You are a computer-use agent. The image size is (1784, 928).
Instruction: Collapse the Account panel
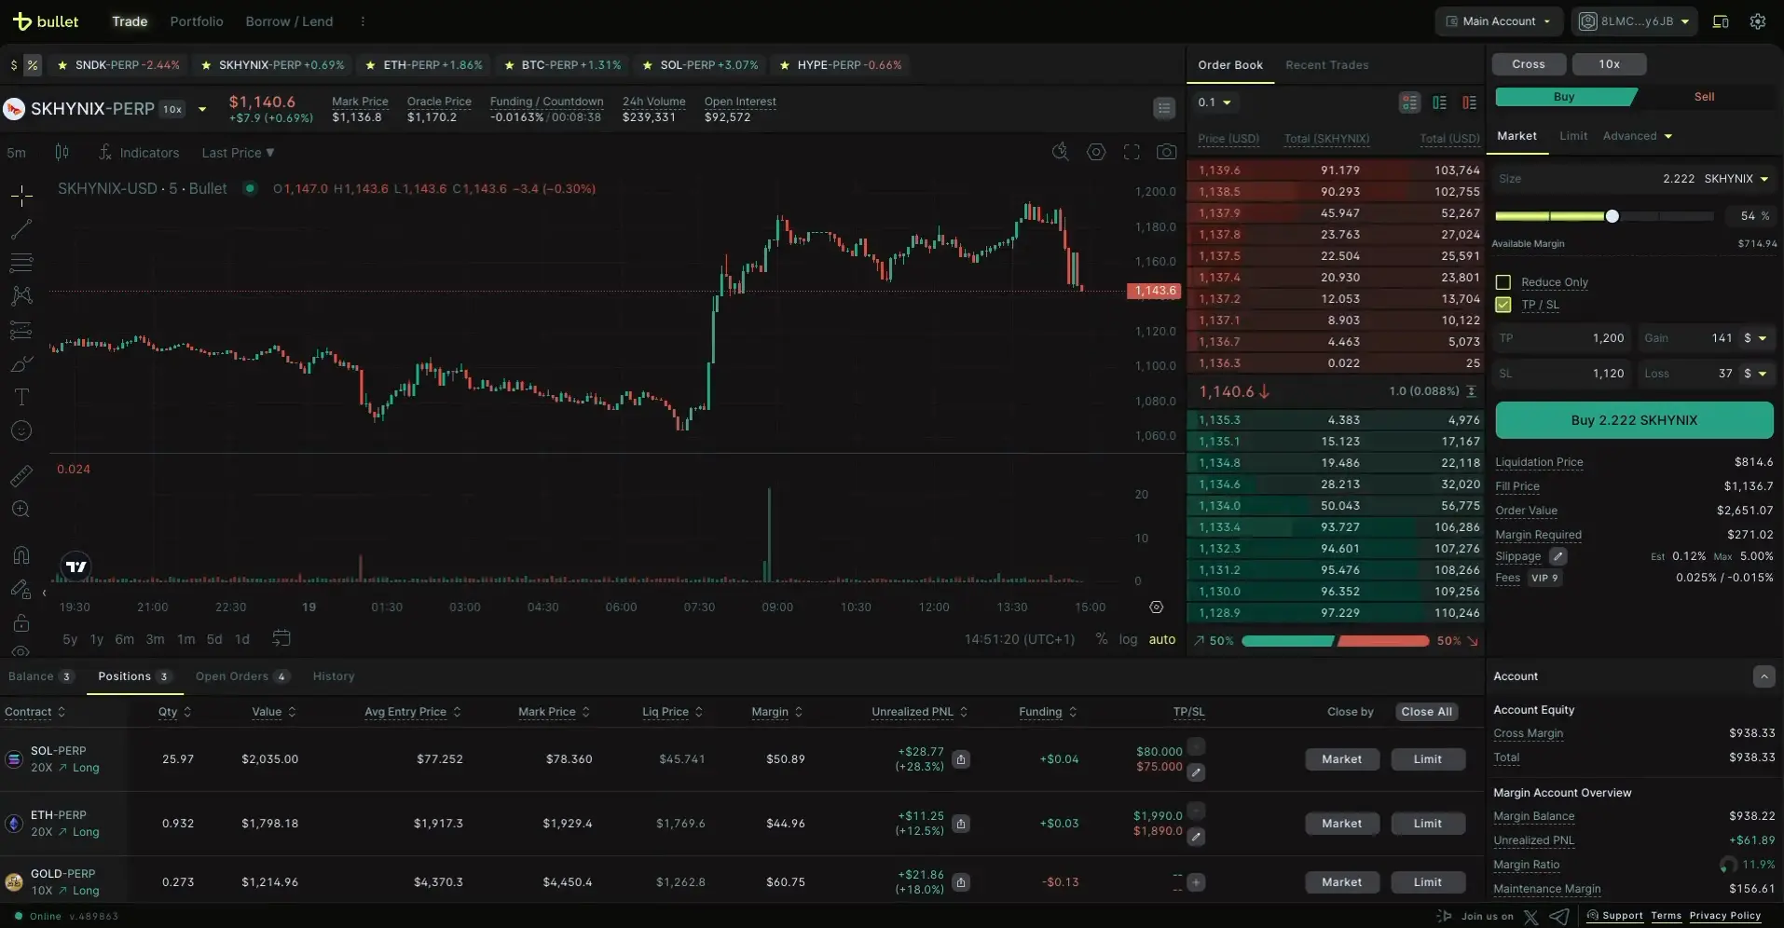(1763, 676)
